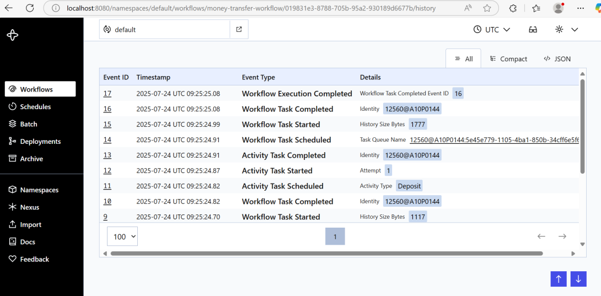The image size is (601, 296).
Task: Expand the theme selector with sun icon
Action: point(566,30)
